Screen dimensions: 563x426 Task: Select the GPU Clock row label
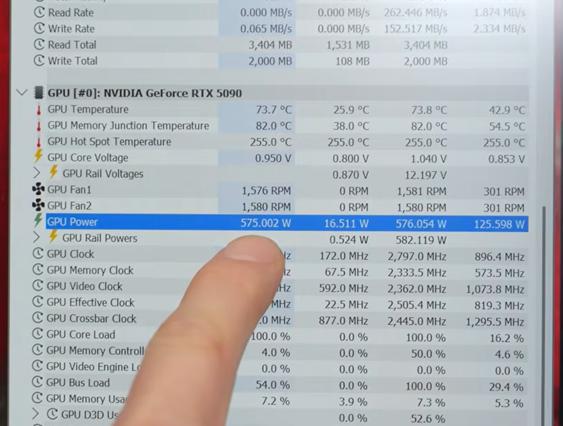point(70,254)
